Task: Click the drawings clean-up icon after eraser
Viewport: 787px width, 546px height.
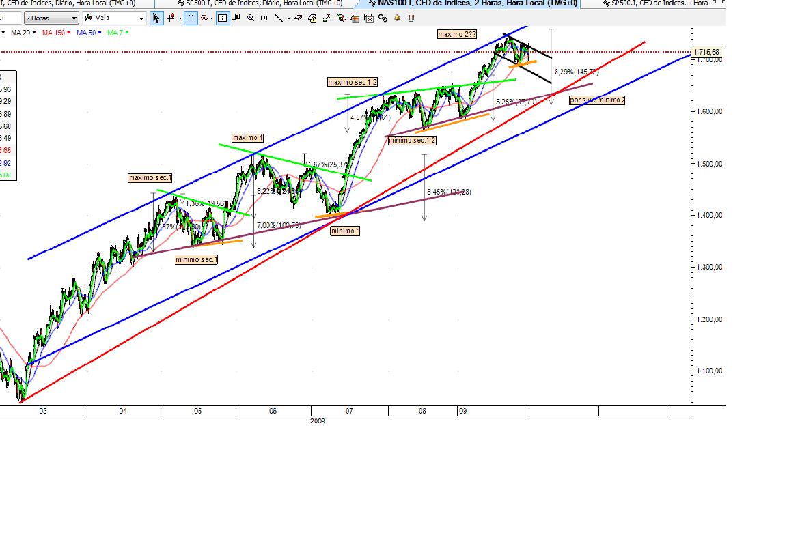Action: [x=312, y=18]
